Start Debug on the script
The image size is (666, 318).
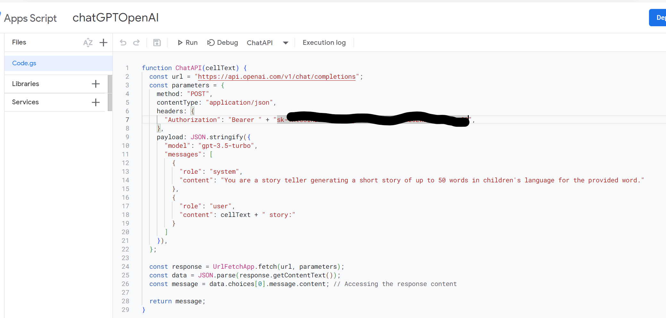pos(223,43)
